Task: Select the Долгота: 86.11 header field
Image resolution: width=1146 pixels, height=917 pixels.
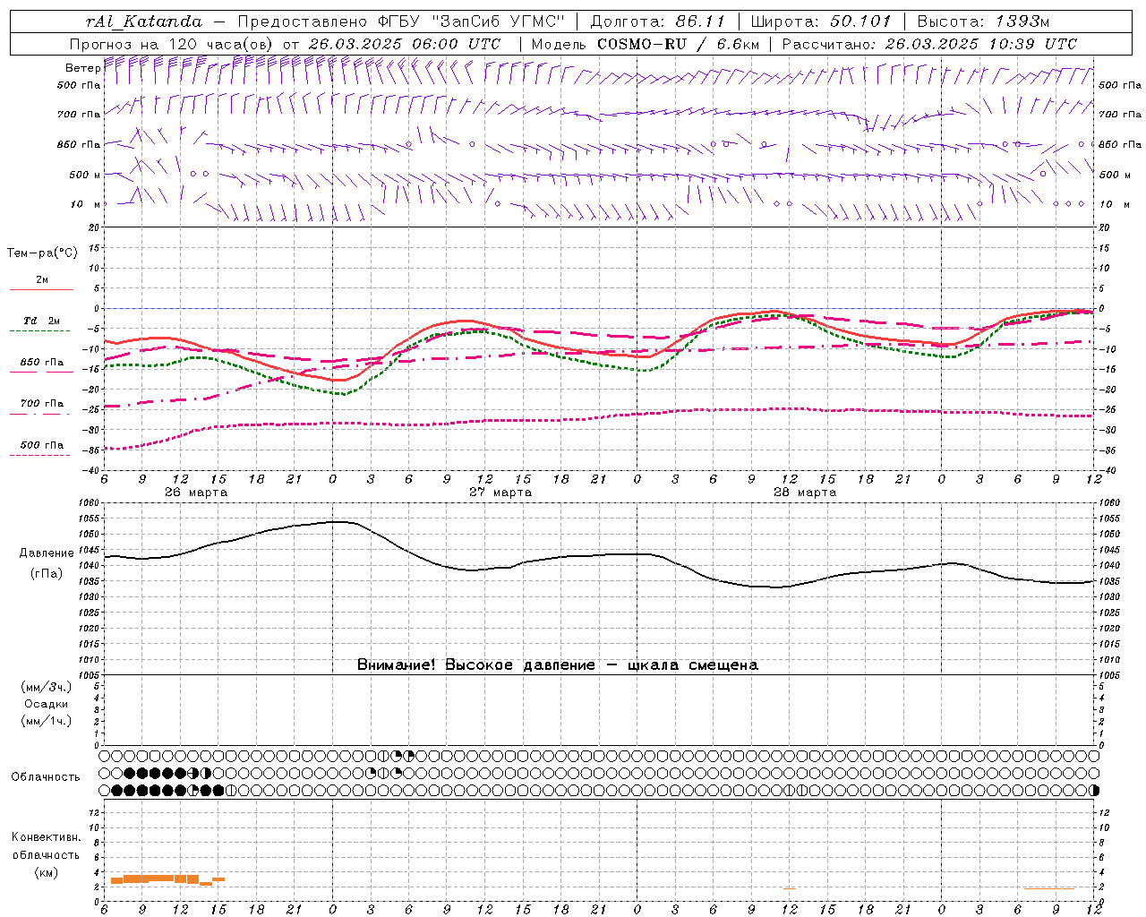Action: point(656,21)
